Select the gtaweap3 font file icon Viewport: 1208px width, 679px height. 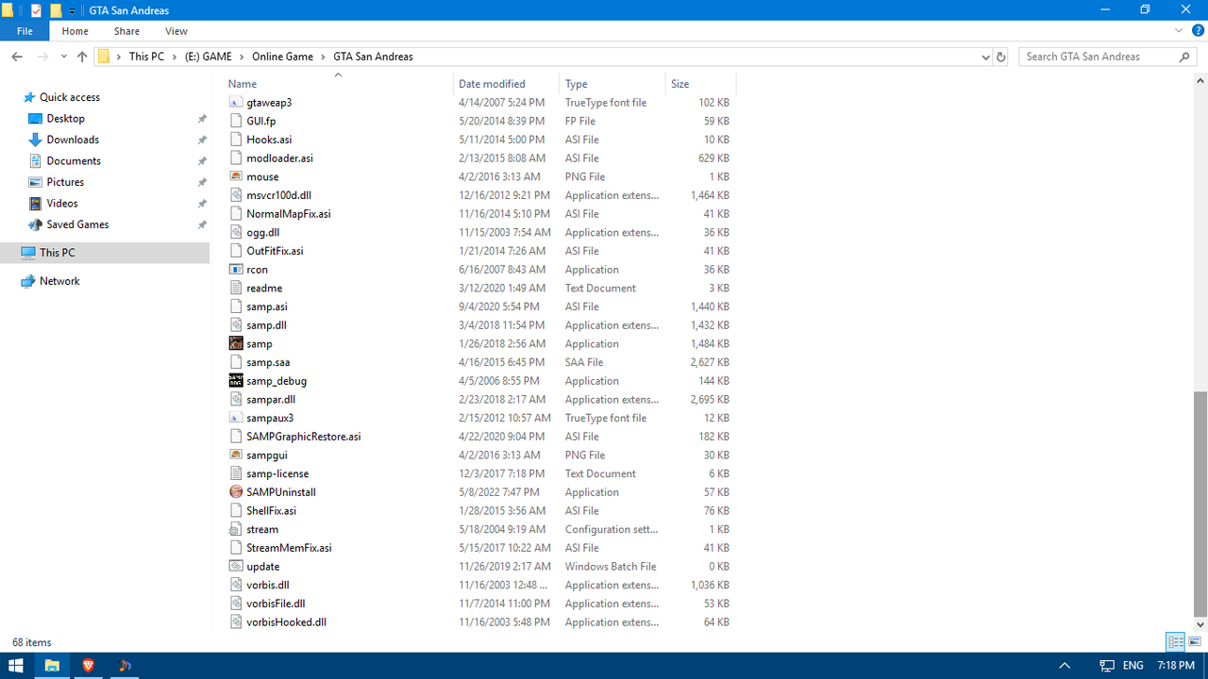pos(236,102)
